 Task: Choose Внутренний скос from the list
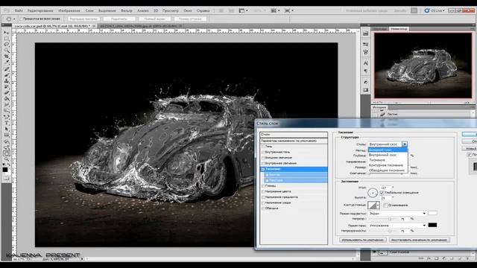388,155
